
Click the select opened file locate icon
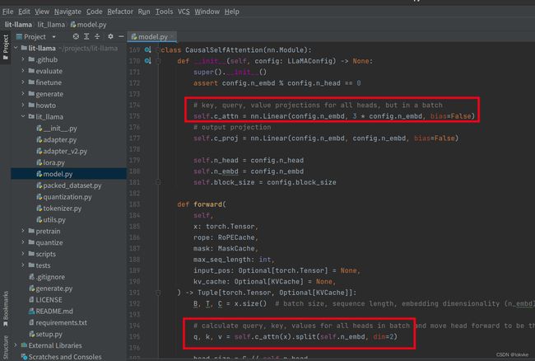tap(76, 36)
